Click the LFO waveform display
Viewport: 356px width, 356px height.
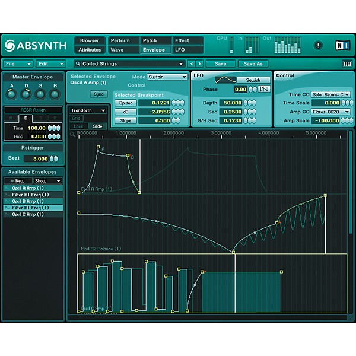pyautogui.click(x=225, y=80)
